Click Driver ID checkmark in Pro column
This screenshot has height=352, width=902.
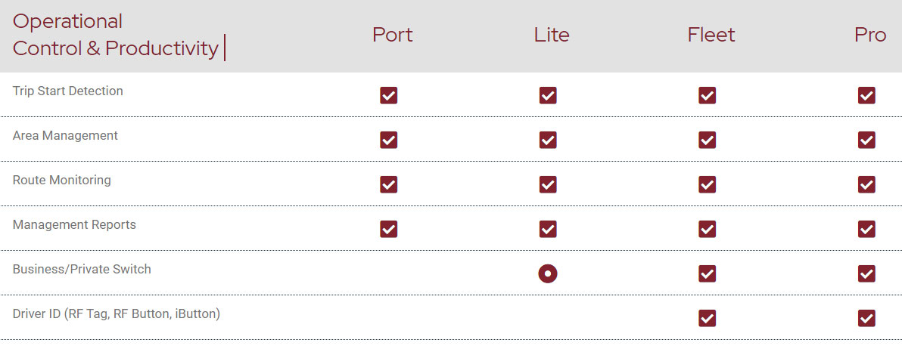click(866, 318)
